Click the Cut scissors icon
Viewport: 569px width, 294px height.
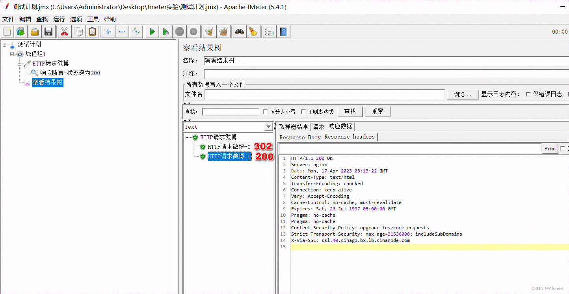coord(64,32)
